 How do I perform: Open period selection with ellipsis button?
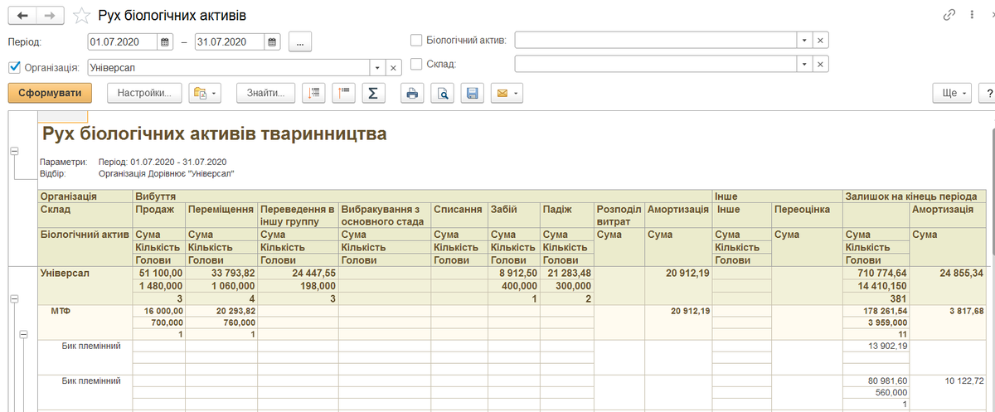click(300, 41)
